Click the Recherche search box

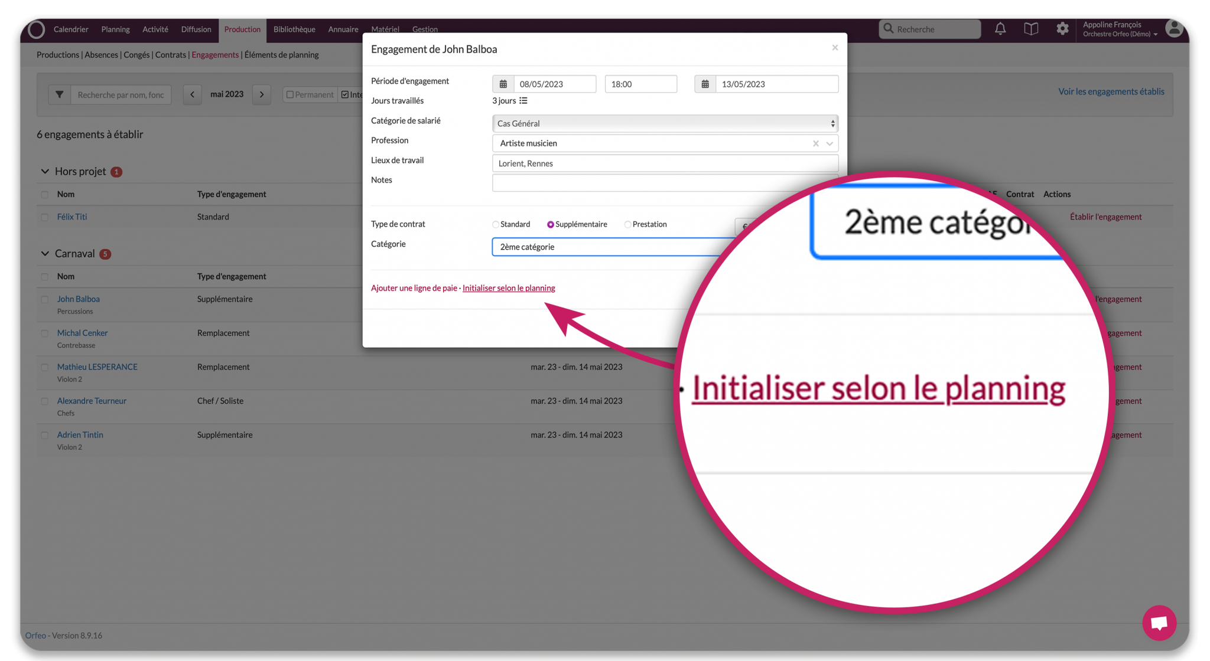[929, 28]
